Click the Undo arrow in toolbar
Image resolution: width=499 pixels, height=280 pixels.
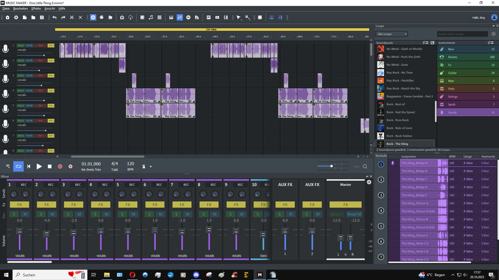(x=55, y=17)
